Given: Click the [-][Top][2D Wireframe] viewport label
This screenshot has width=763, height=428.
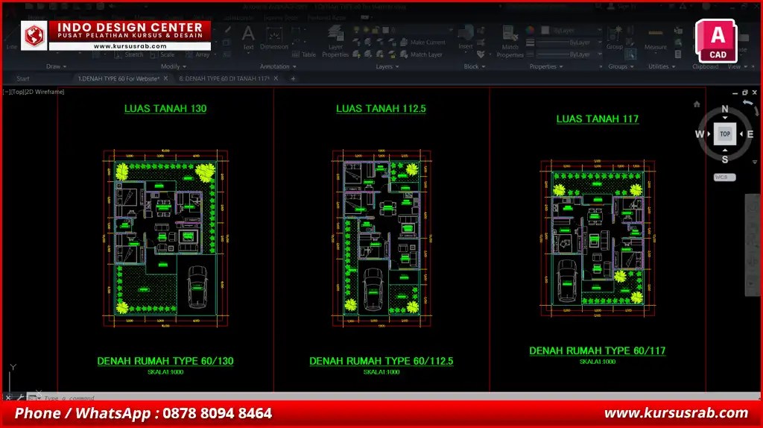Looking at the screenshot, I should [34, 92].
